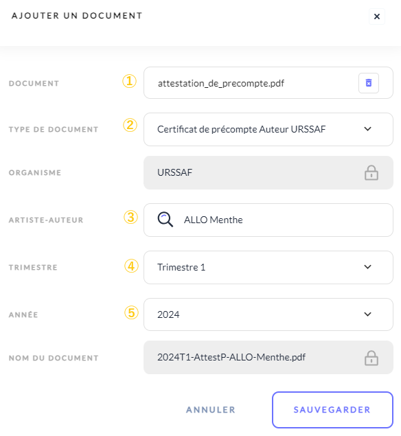Expand the Trimestre dropdown chevron

pos(367,267)
